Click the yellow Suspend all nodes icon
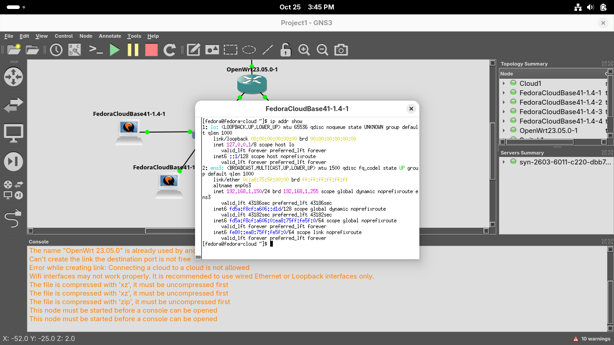This screenshot has height=345, width=614. click(x=133, y=50)
